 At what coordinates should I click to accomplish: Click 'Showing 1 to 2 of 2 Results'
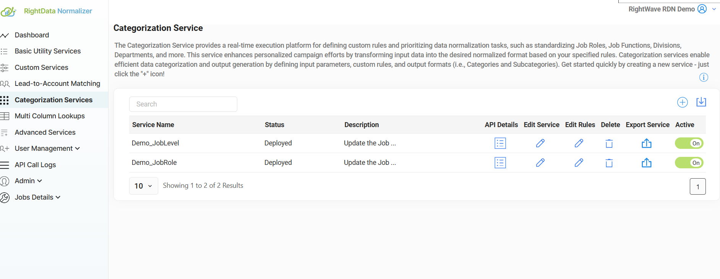(x=203, y=185)
